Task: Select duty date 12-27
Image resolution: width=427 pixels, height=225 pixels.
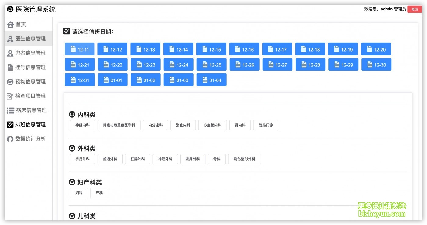Action: pyautogui.click(x=277, y=64)
